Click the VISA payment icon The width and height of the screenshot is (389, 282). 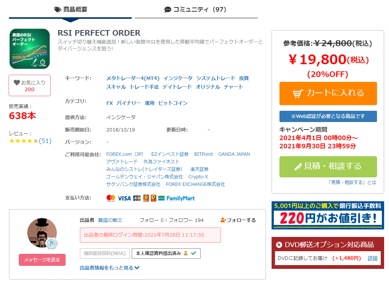(124, 198)
